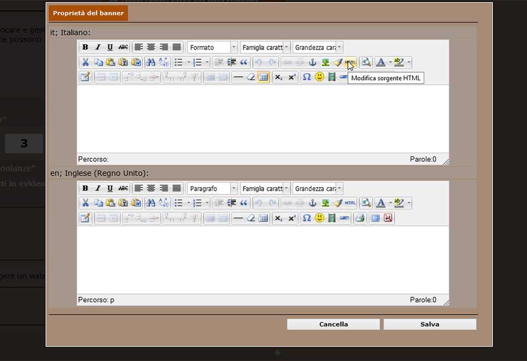
Task: Open Grandezza car dropdown in Italian editor
Action: (318, 47)
